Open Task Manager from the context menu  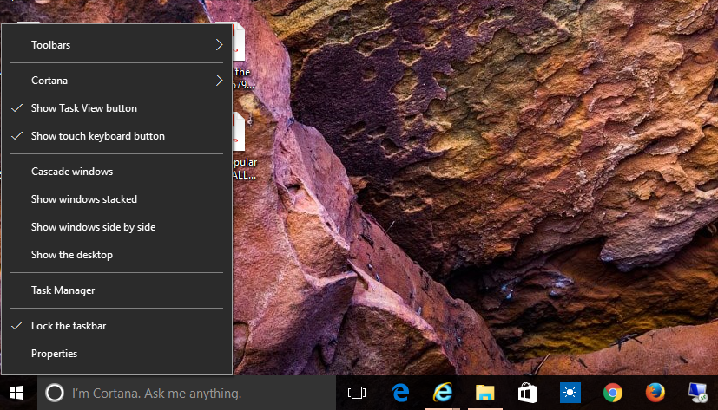point(63,290)
